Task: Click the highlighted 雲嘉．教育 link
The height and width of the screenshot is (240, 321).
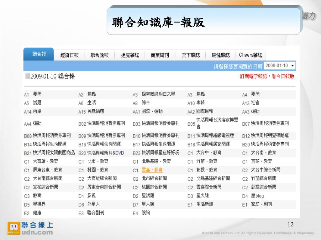Action: (x=152, y=170)
